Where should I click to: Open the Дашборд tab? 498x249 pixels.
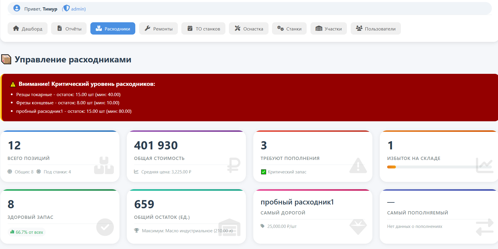(28, 28)
